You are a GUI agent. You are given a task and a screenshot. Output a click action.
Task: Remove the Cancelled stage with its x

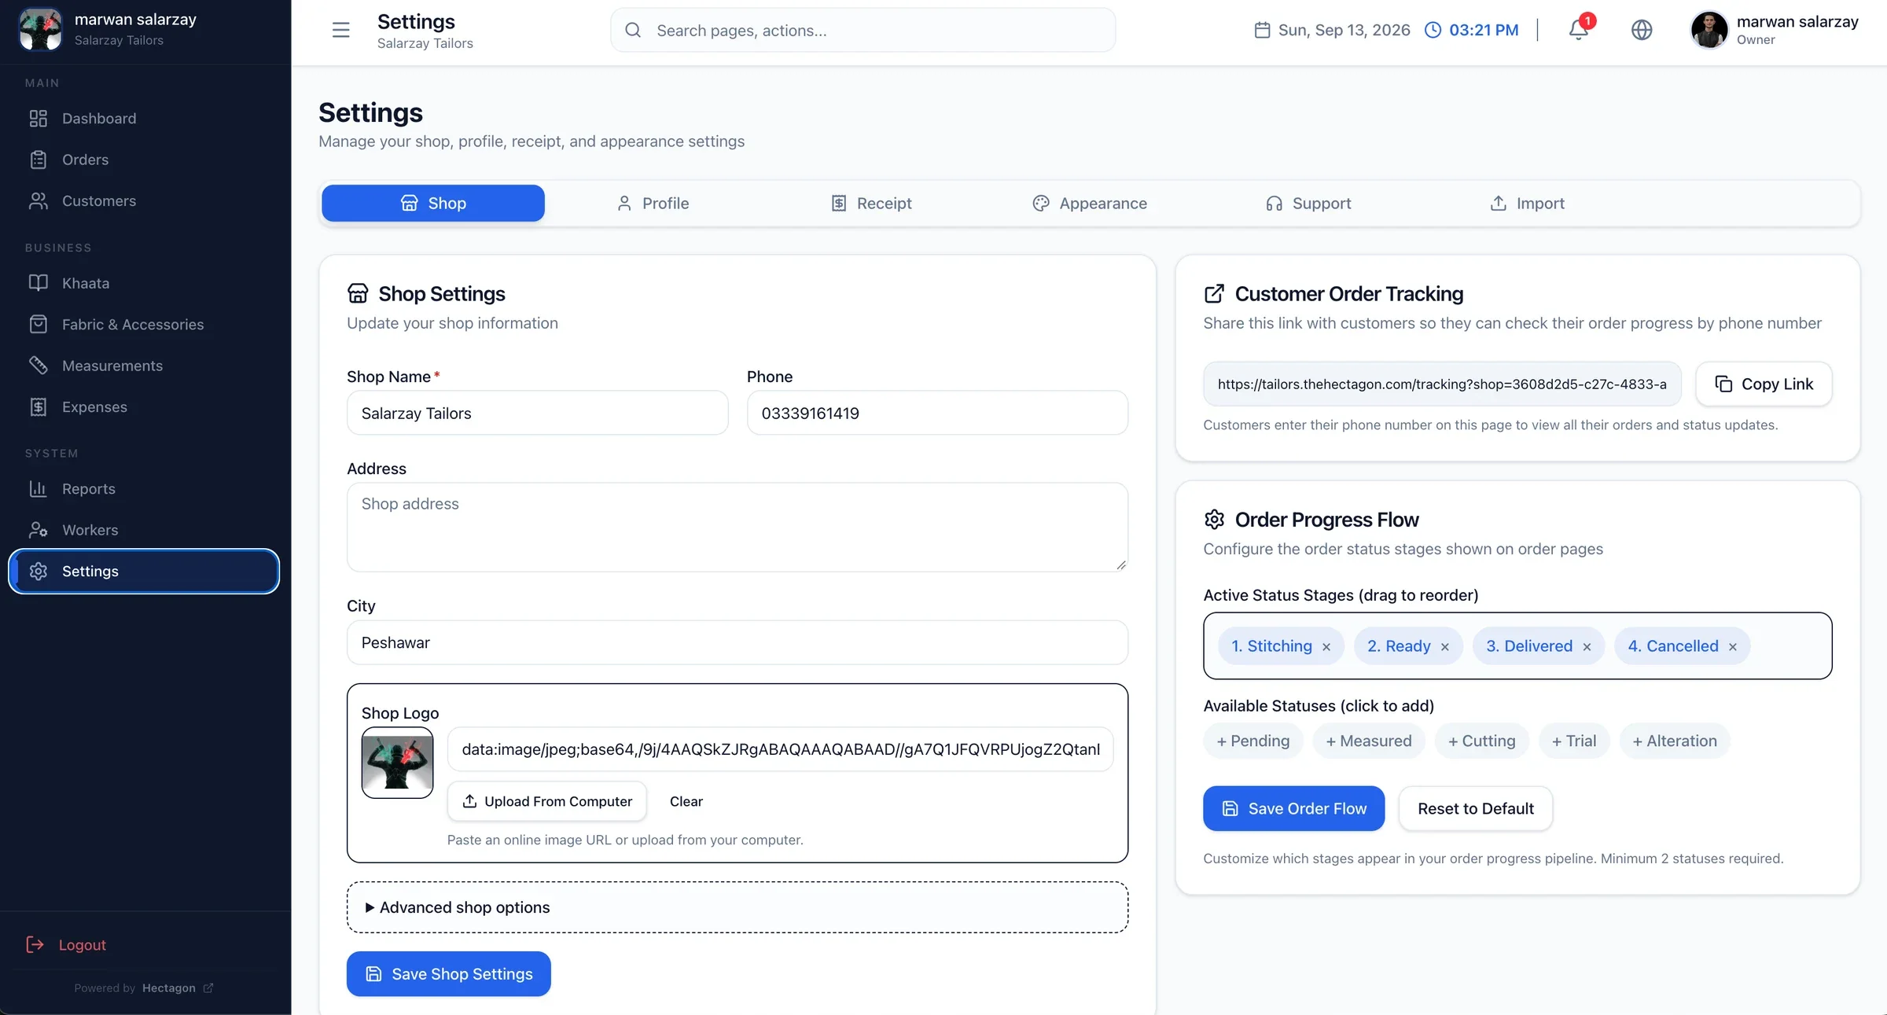(x=1733, y=647)
